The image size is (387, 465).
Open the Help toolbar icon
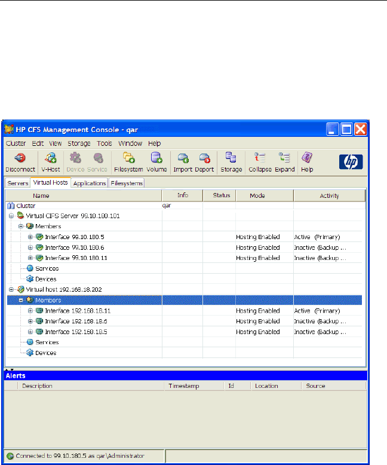point(307,157)
